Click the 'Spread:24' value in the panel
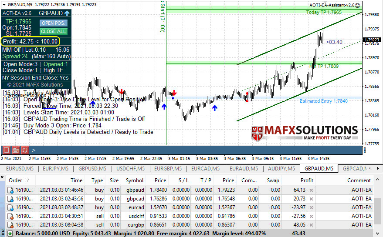 pos(15,57)
